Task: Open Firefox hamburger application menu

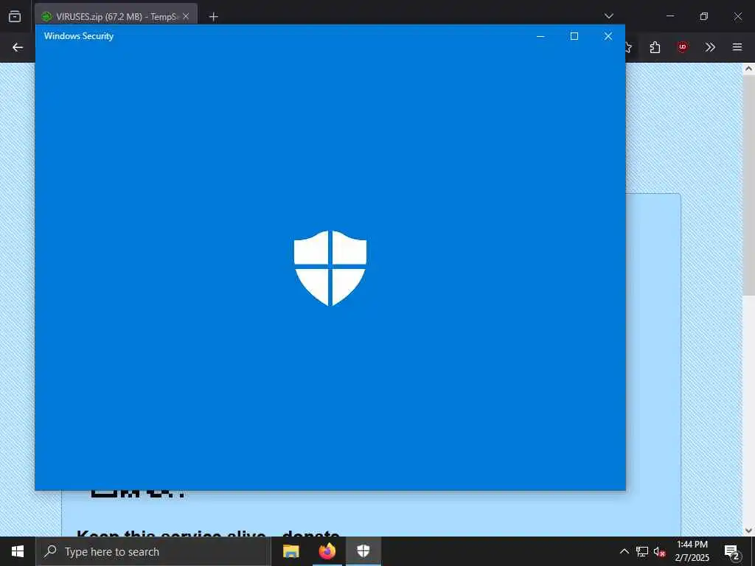Action: coord(737,47)
